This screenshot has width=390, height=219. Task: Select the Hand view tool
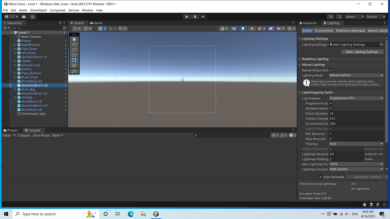point(74,38)
